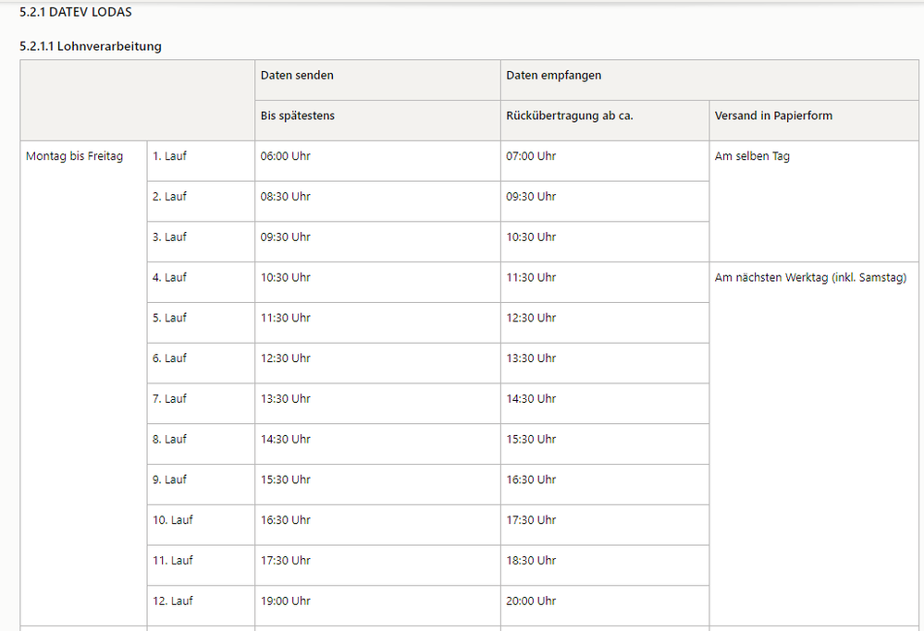Click the "10. Lauf" cell
This screenshot has height=631, width=924.
pyautogui.click(x=173, y=520)
